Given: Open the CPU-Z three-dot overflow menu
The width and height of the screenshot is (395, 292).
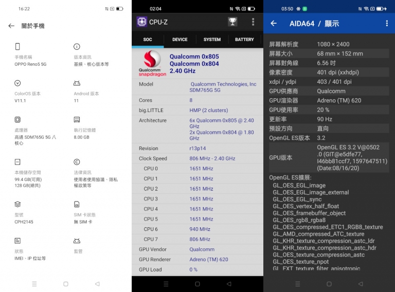Looking at the screenshot, I should pos(253,22).
